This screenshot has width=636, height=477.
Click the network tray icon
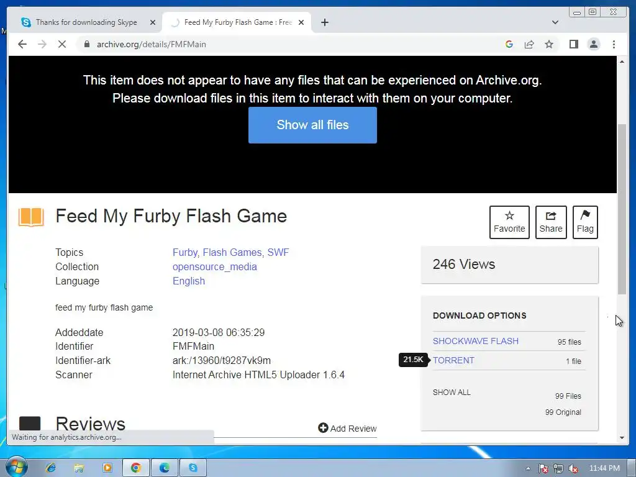click(x=558, y=468)
